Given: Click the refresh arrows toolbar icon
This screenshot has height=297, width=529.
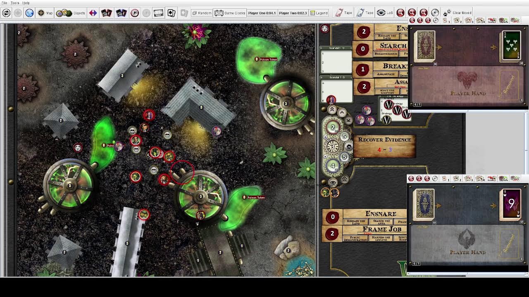Looking at the screenshot, I should point(6,13).
